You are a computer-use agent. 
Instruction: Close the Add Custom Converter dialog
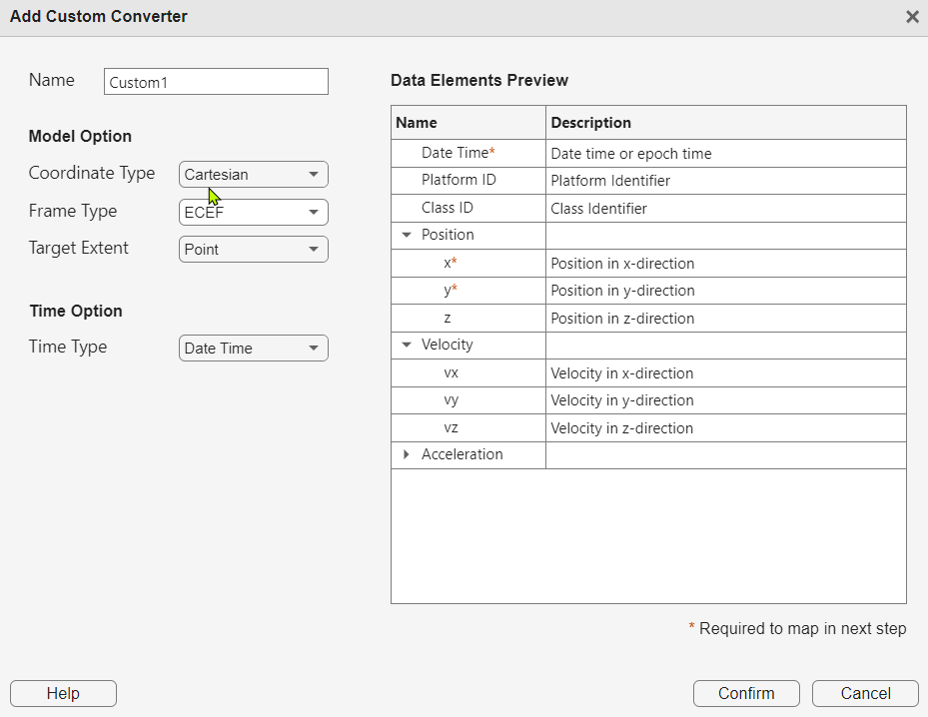click(911, 17)
